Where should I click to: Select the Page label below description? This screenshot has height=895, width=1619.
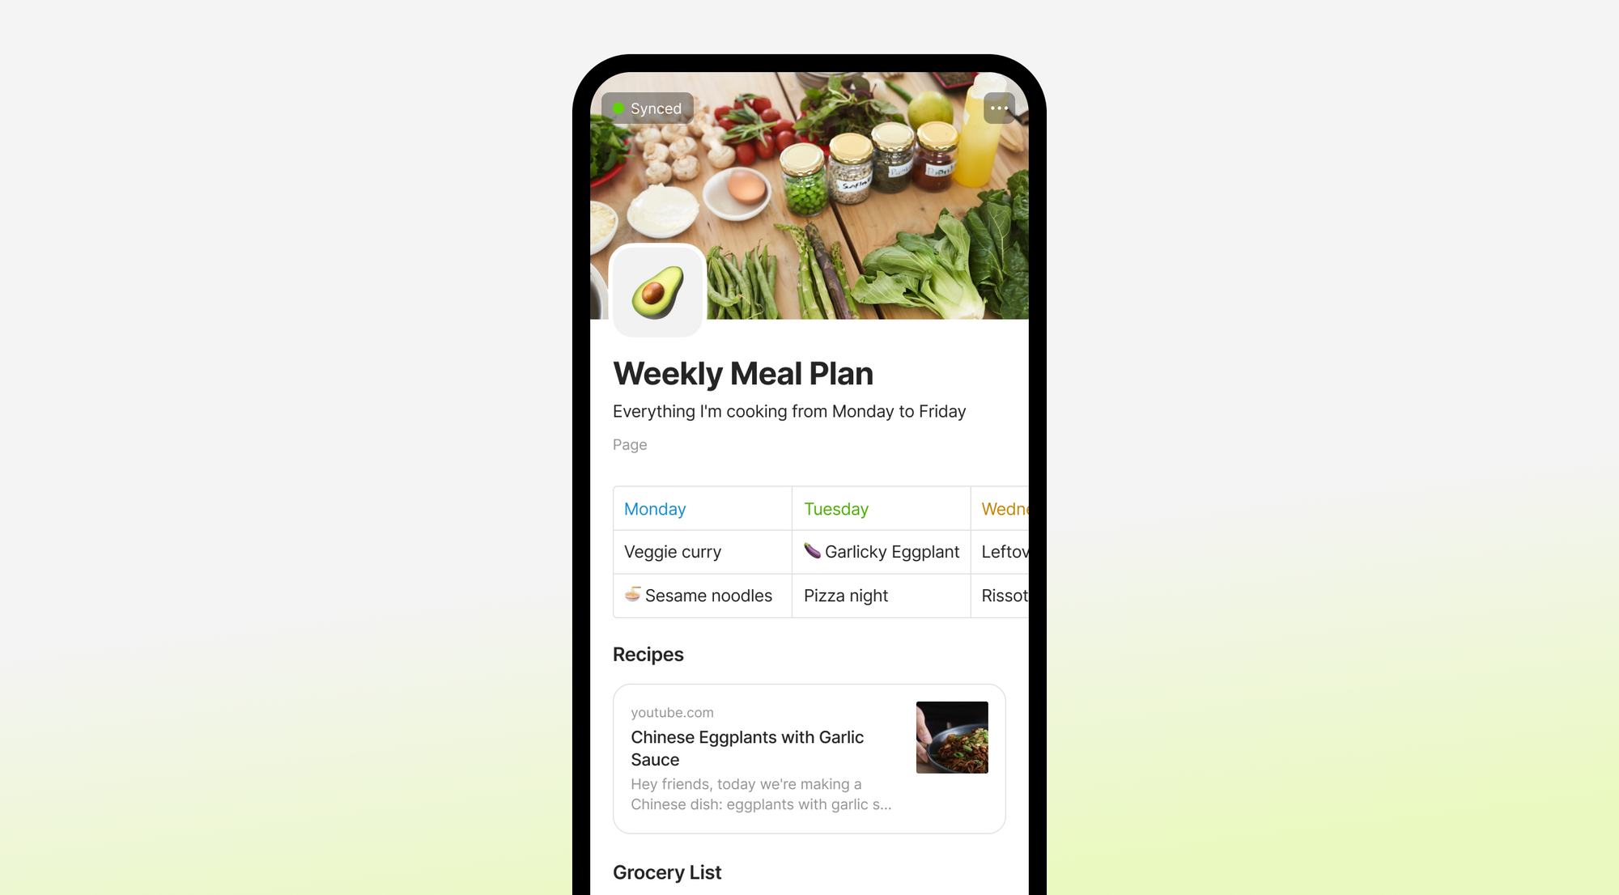[x=628, y=443]
